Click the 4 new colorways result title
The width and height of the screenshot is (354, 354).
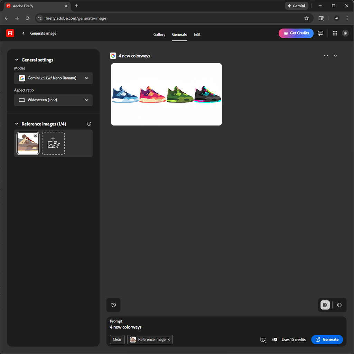(x=134, y=56)
